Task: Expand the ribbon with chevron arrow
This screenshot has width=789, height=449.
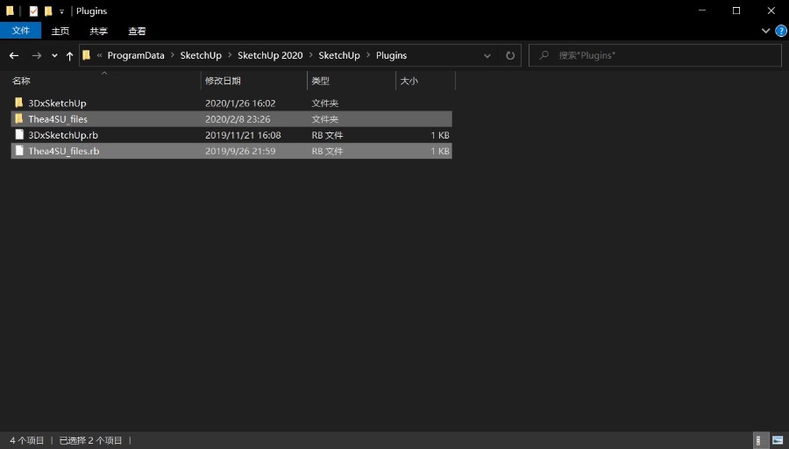Action: [765, 31]
